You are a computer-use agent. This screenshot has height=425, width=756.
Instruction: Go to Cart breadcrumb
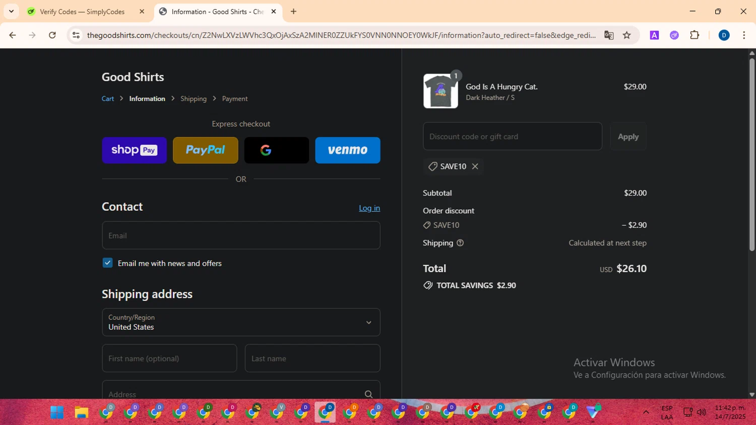pyautogui.click(x=108, y=99)
